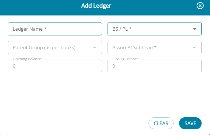Save the new ledger
Viewport: 210px width, 135px height.
pyautogui.click(x=190, y=123)
